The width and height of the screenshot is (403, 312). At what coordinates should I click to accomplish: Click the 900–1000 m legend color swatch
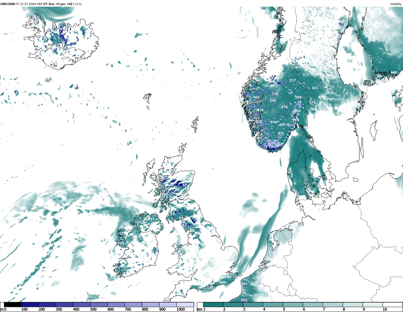coord(167,305)
